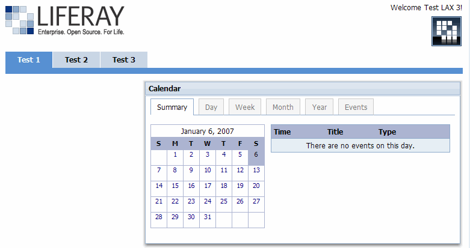Open the Test 3 tab

(x=124, y=60)
